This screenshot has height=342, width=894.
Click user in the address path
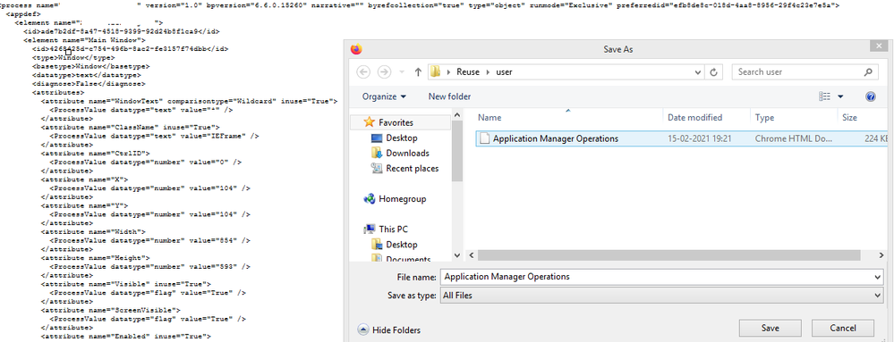pos(504,72)
